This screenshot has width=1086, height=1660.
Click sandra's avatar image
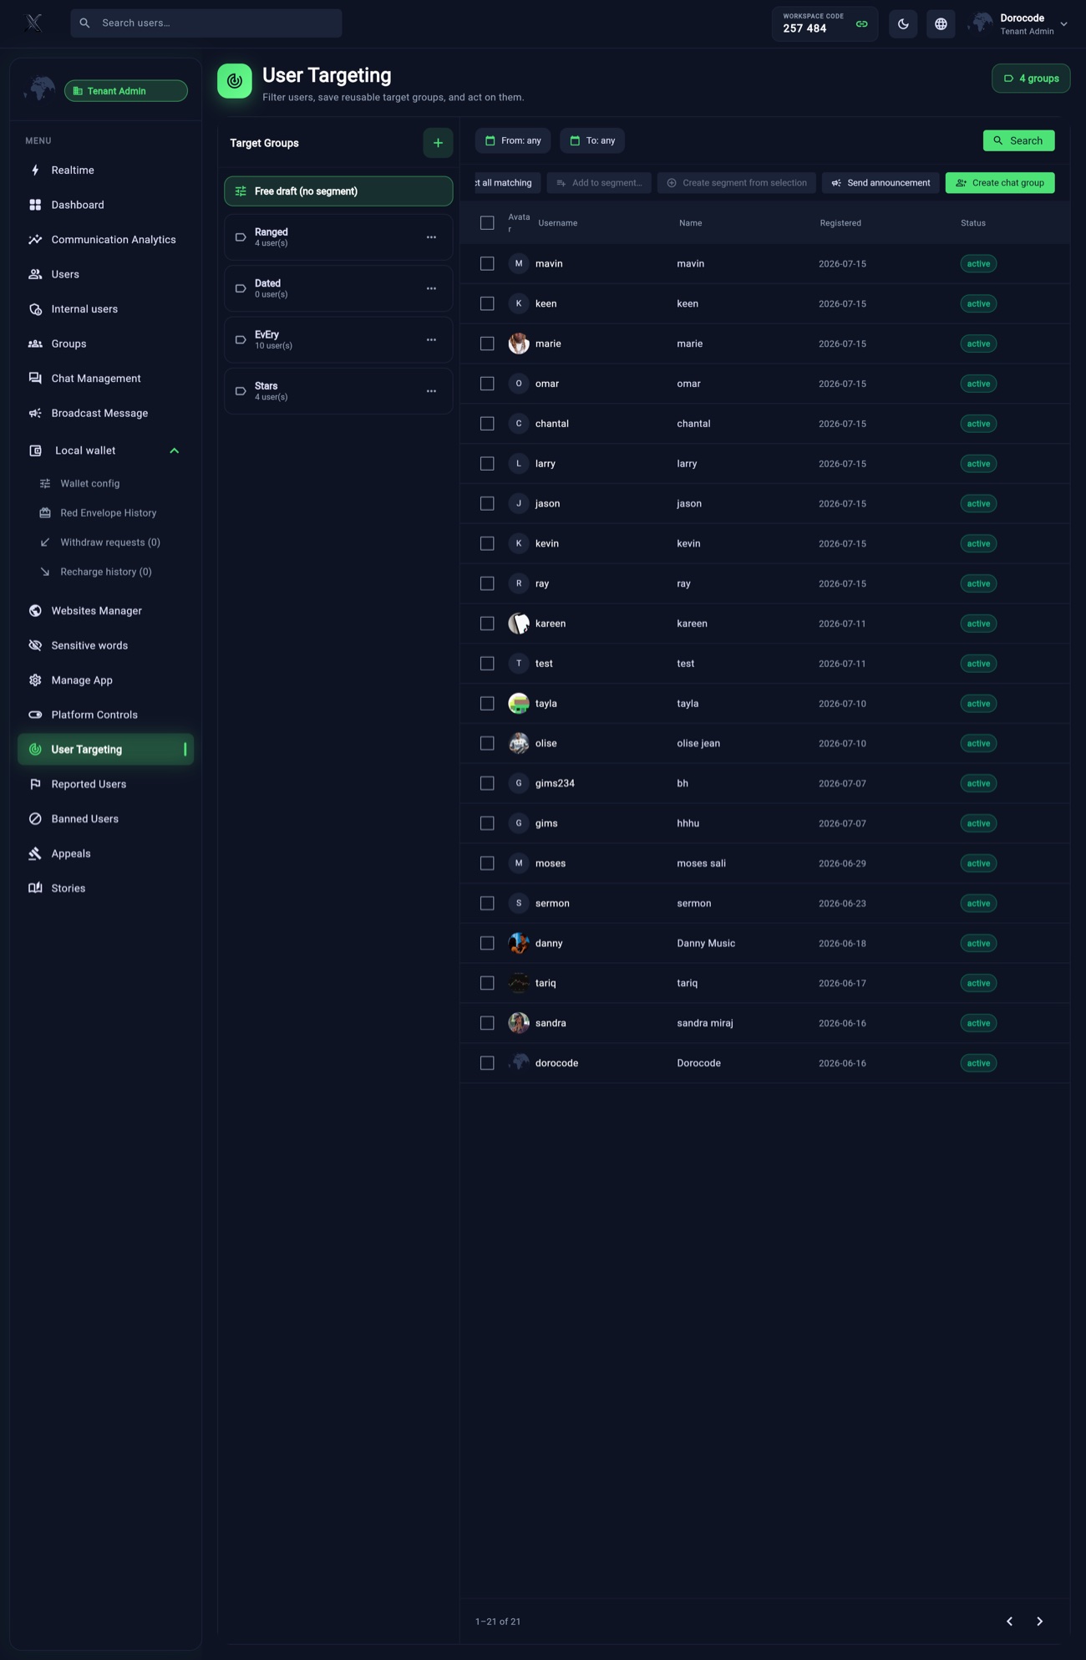pos(519,1023)
